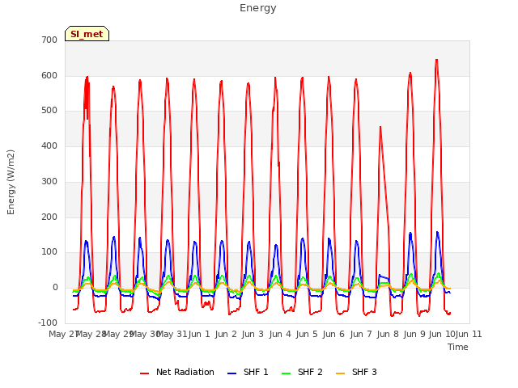Click the Energy chart title
Image resolution: width=518 pixels, height=388 pixels.
[x=258, y=8]
